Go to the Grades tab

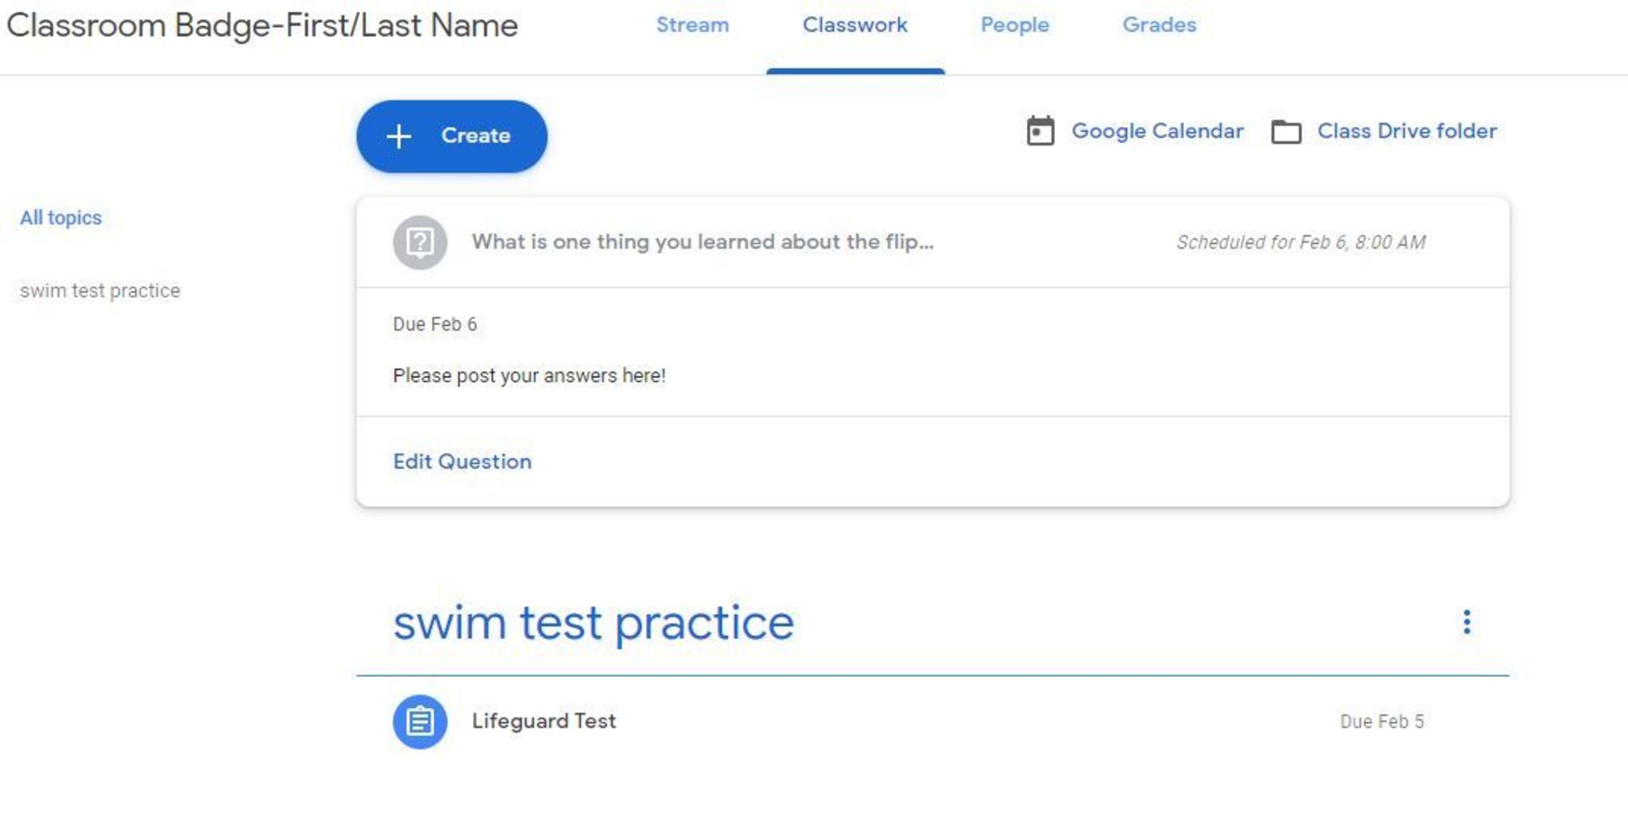(x=1159, y=25)
